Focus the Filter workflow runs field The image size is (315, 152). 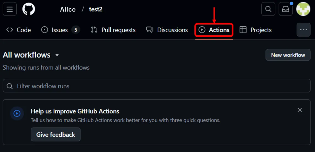point(160,86)
